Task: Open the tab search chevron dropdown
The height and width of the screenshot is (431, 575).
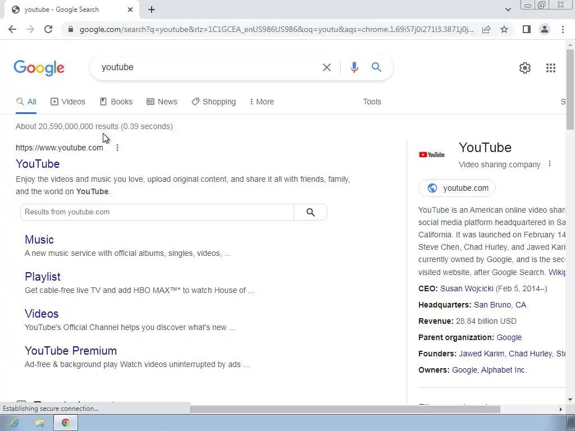Action: click(x=508, y=10)
